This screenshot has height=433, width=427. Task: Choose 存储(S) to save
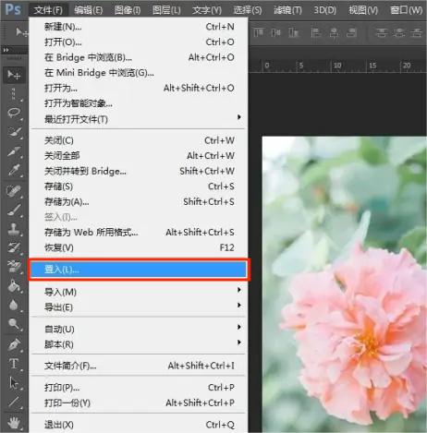click(139, 186)
